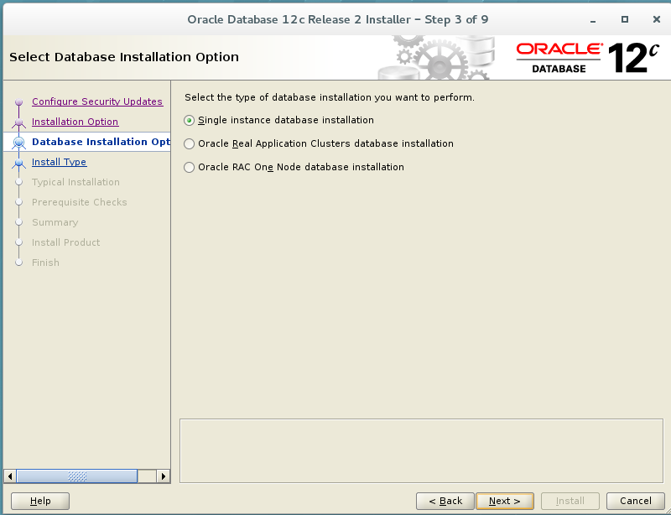671x515 pixels.
Task: Click the Configure Security Updates step bullet
Action: pyautogui.click(x=18, y=101)
